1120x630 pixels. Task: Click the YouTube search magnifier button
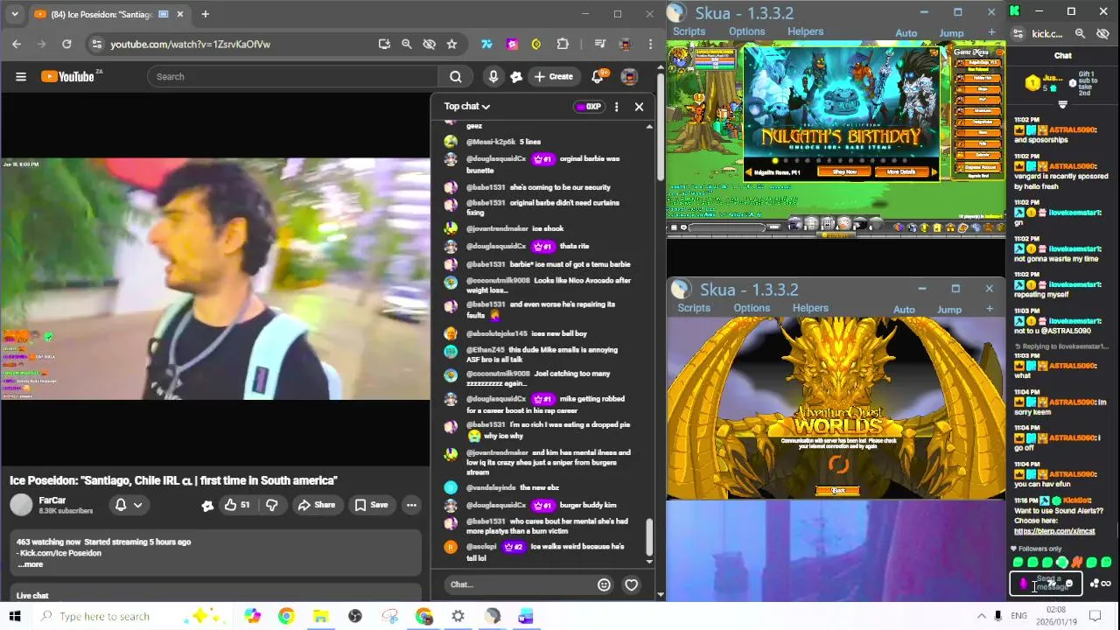click(x=455, y=77)
